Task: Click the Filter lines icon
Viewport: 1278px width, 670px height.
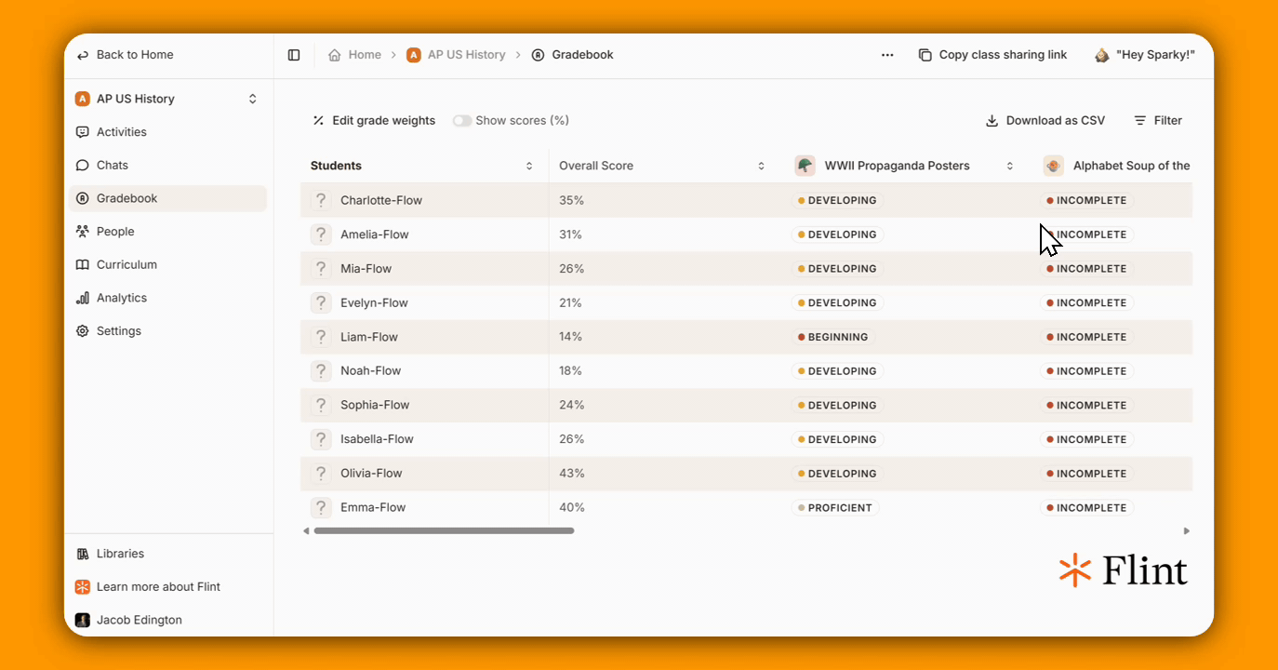Action: tap(1139, 121)
